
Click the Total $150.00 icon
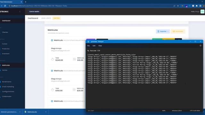click(x=53, y=89)
